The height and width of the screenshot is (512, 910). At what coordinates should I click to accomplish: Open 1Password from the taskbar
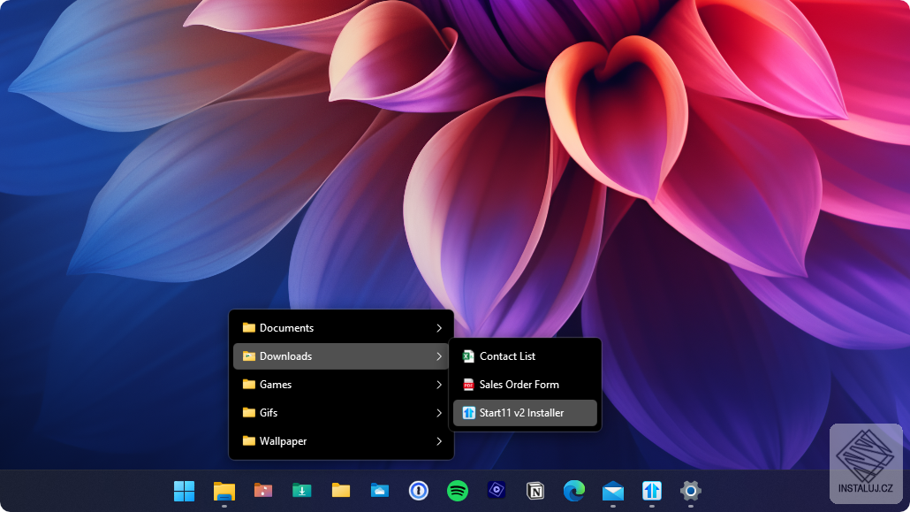(418, 490)
